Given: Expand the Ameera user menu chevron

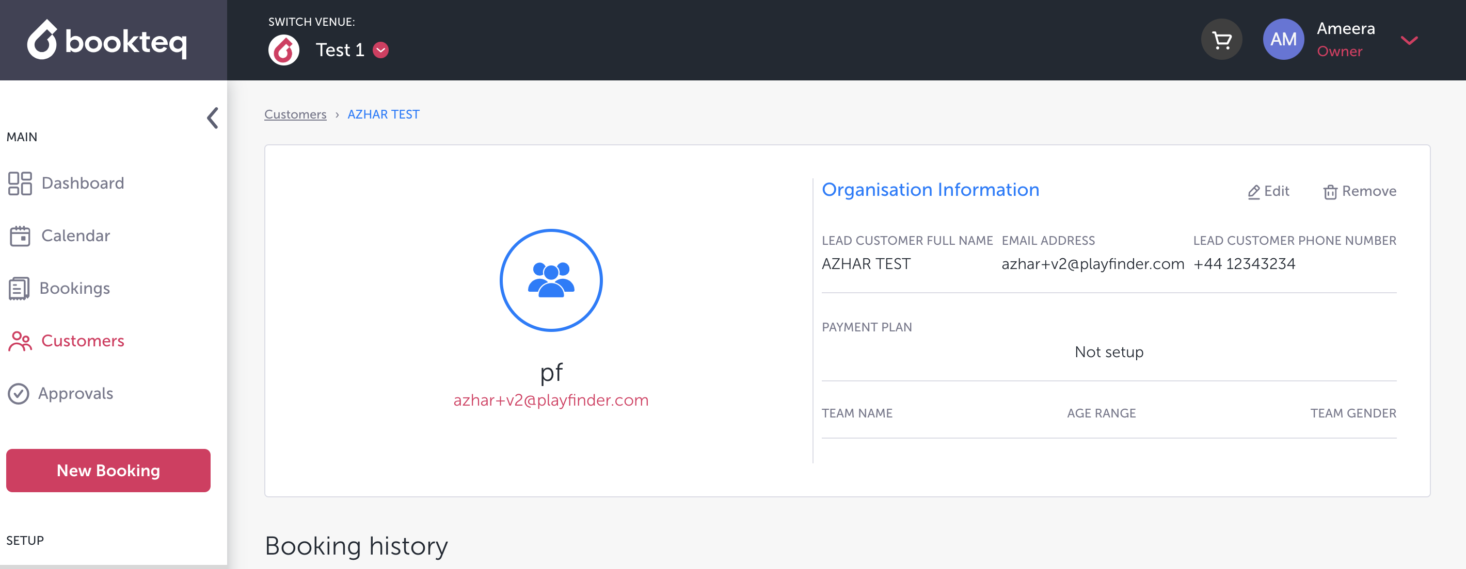Looking at the screenshot, I should [x=1409, y=40].
